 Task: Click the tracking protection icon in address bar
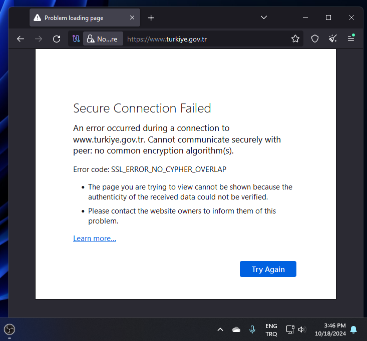(x=76, y=39)
